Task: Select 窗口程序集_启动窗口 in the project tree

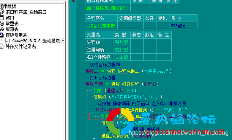Action: click(26, 12)
